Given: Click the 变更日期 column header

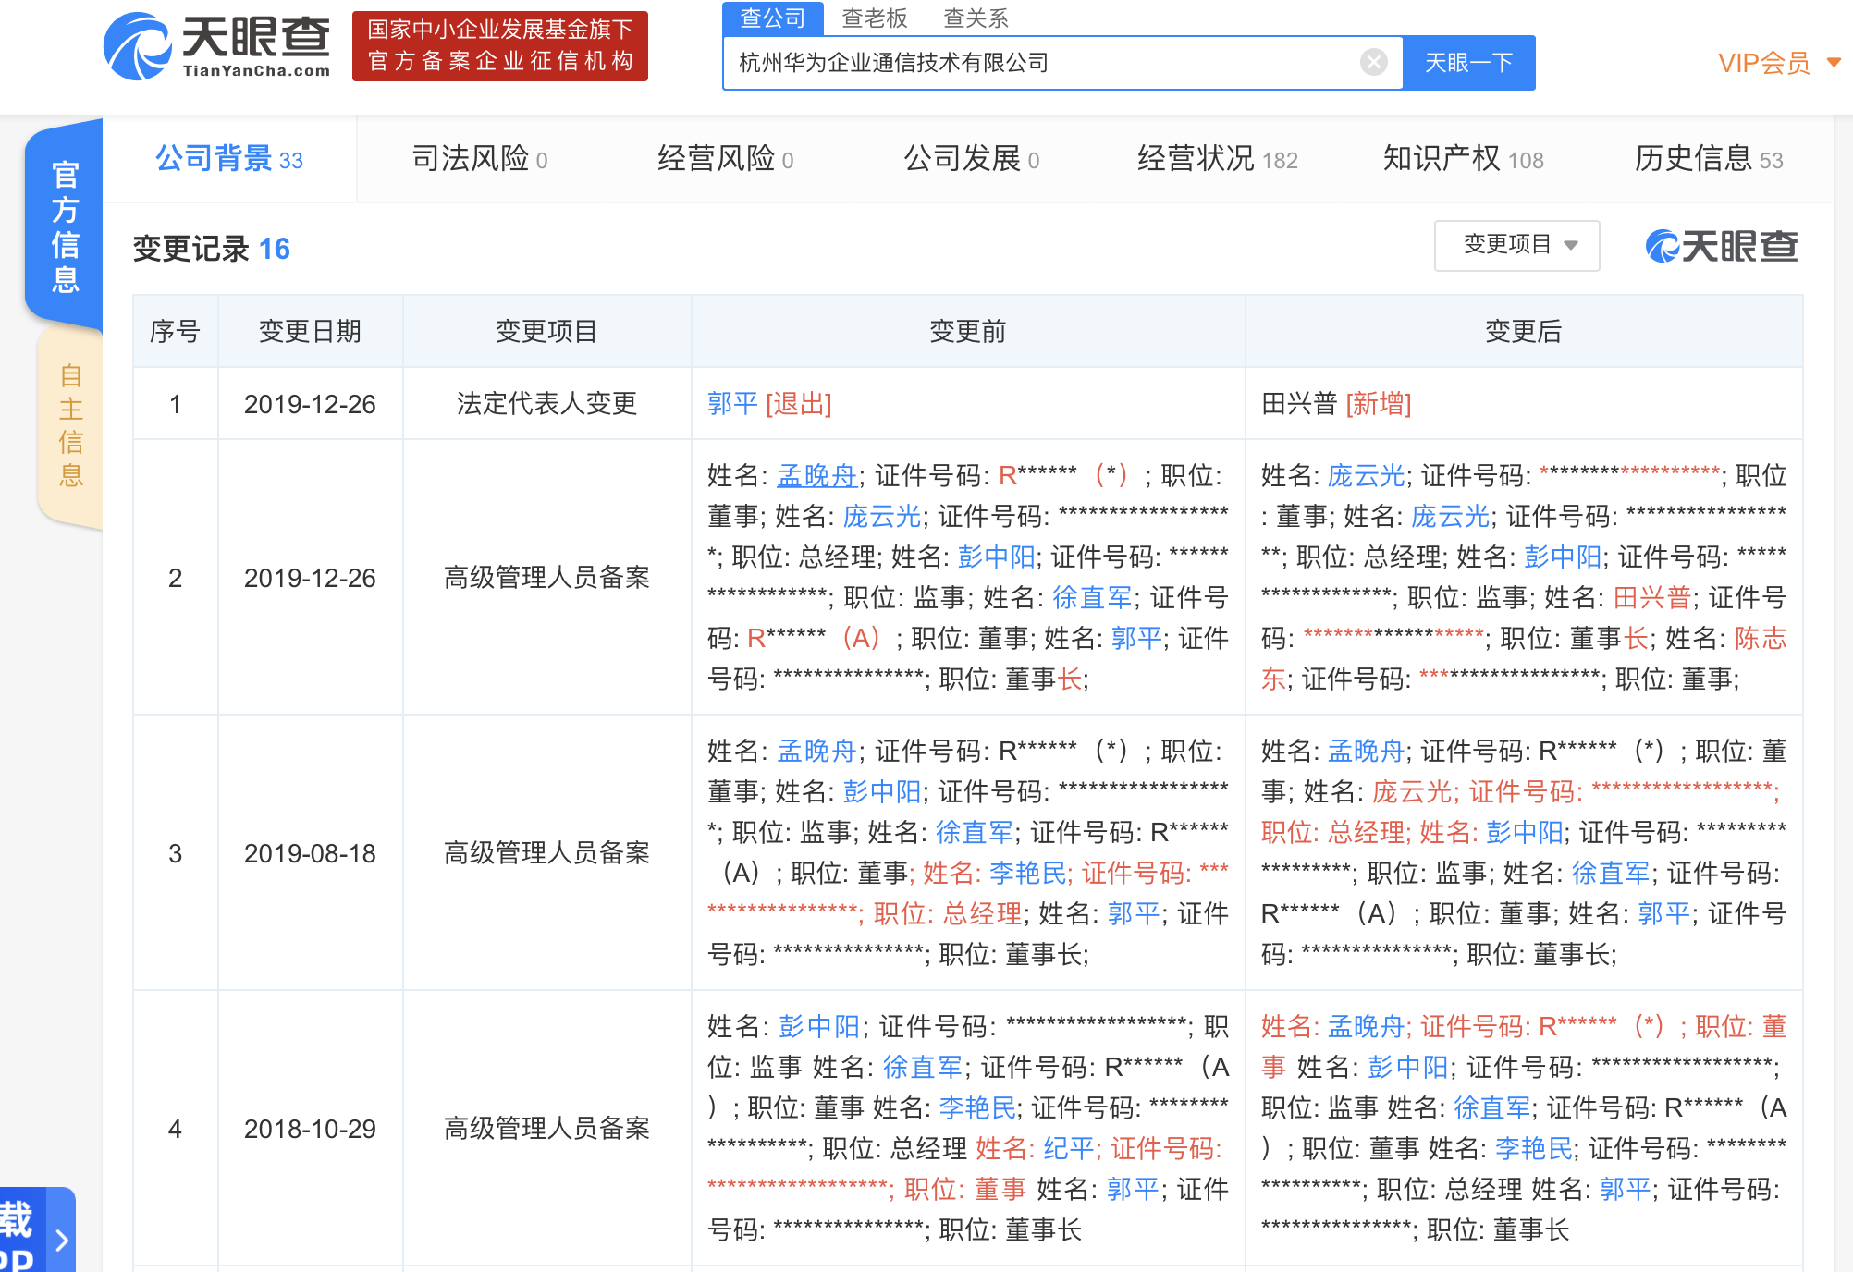Looking at the screenshot, I should point(310,331).
